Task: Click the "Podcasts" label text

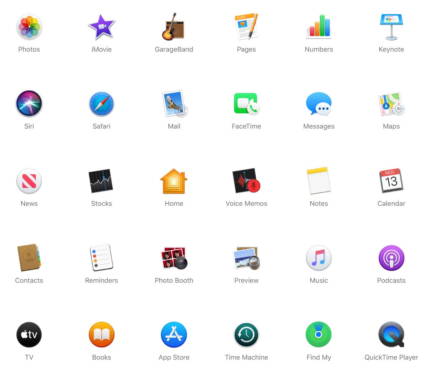Action: coord(391,281)
